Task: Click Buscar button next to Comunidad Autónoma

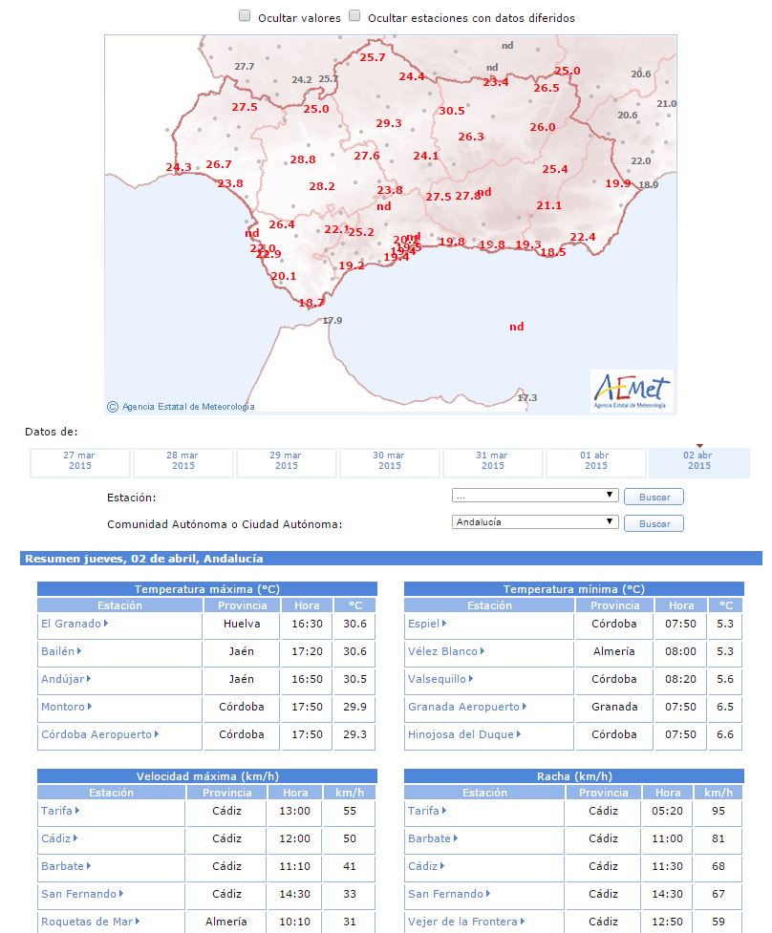Action: pos(654,523)
